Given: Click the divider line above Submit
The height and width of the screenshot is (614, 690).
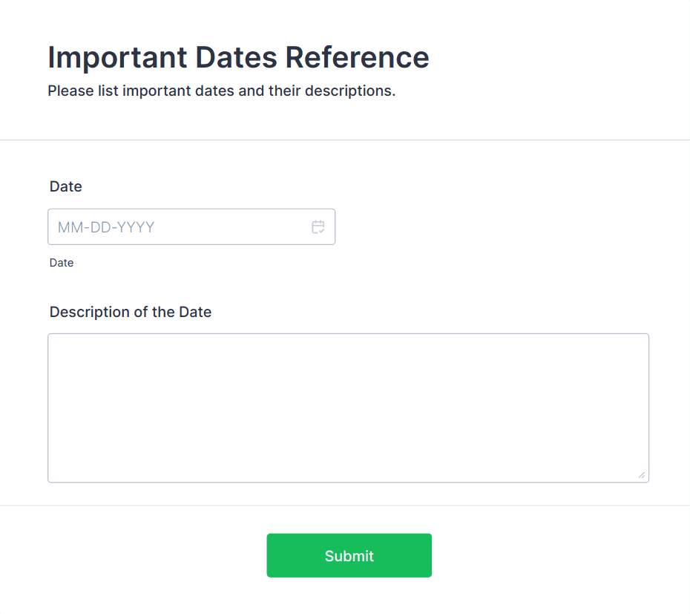Looking at the screenshot, I should tap(345, 506).
